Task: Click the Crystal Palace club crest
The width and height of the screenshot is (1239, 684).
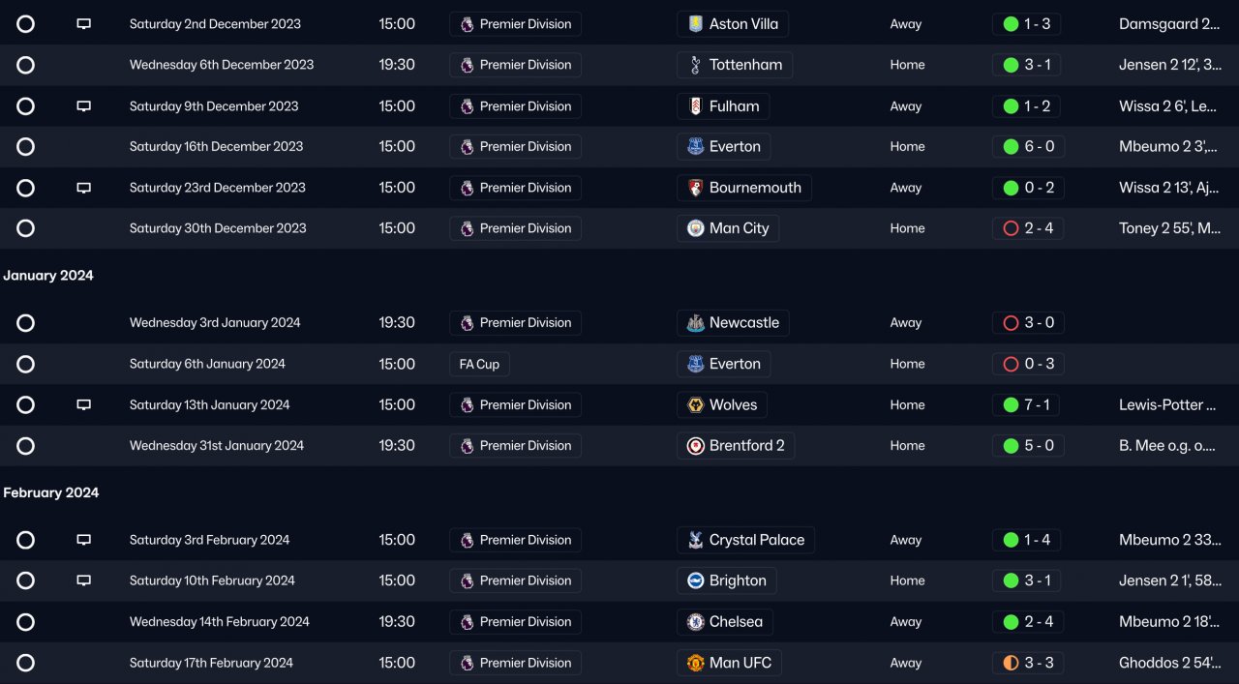Action: coord(695,540)
